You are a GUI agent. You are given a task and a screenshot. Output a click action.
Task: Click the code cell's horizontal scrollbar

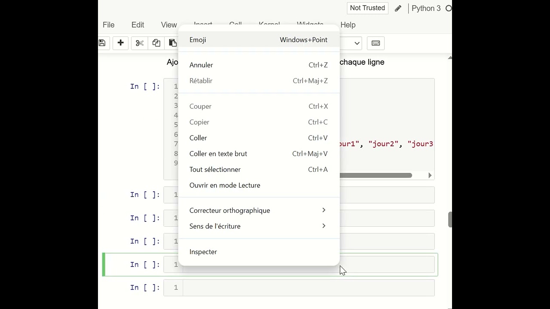pyautogui.click(x=376, y=175)
